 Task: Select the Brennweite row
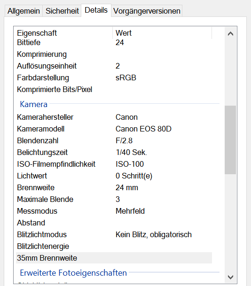114,187
